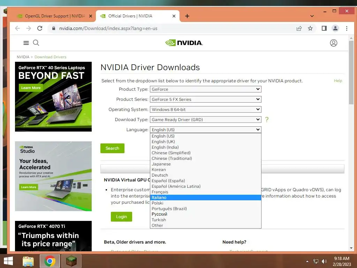Click the green question mark beside Download Type
The width and height of the screenshot is (357, 268).
click(267, 119)
